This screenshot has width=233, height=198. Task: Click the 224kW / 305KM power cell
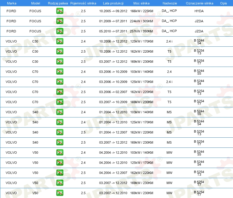point(141,21)
